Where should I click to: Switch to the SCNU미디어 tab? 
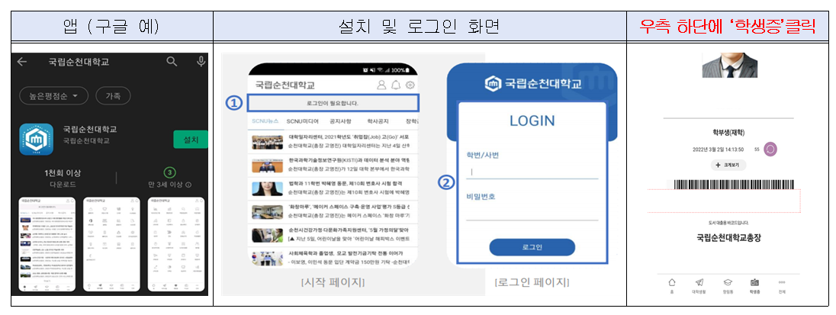(302, 121)
